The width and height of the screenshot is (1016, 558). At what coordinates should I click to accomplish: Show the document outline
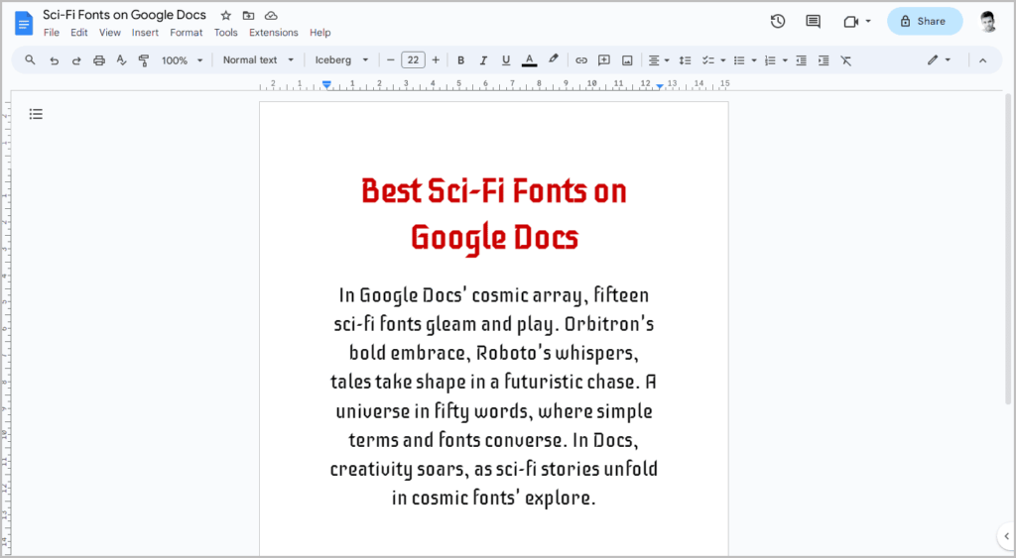pyautogui.click(x=36, y=114)
